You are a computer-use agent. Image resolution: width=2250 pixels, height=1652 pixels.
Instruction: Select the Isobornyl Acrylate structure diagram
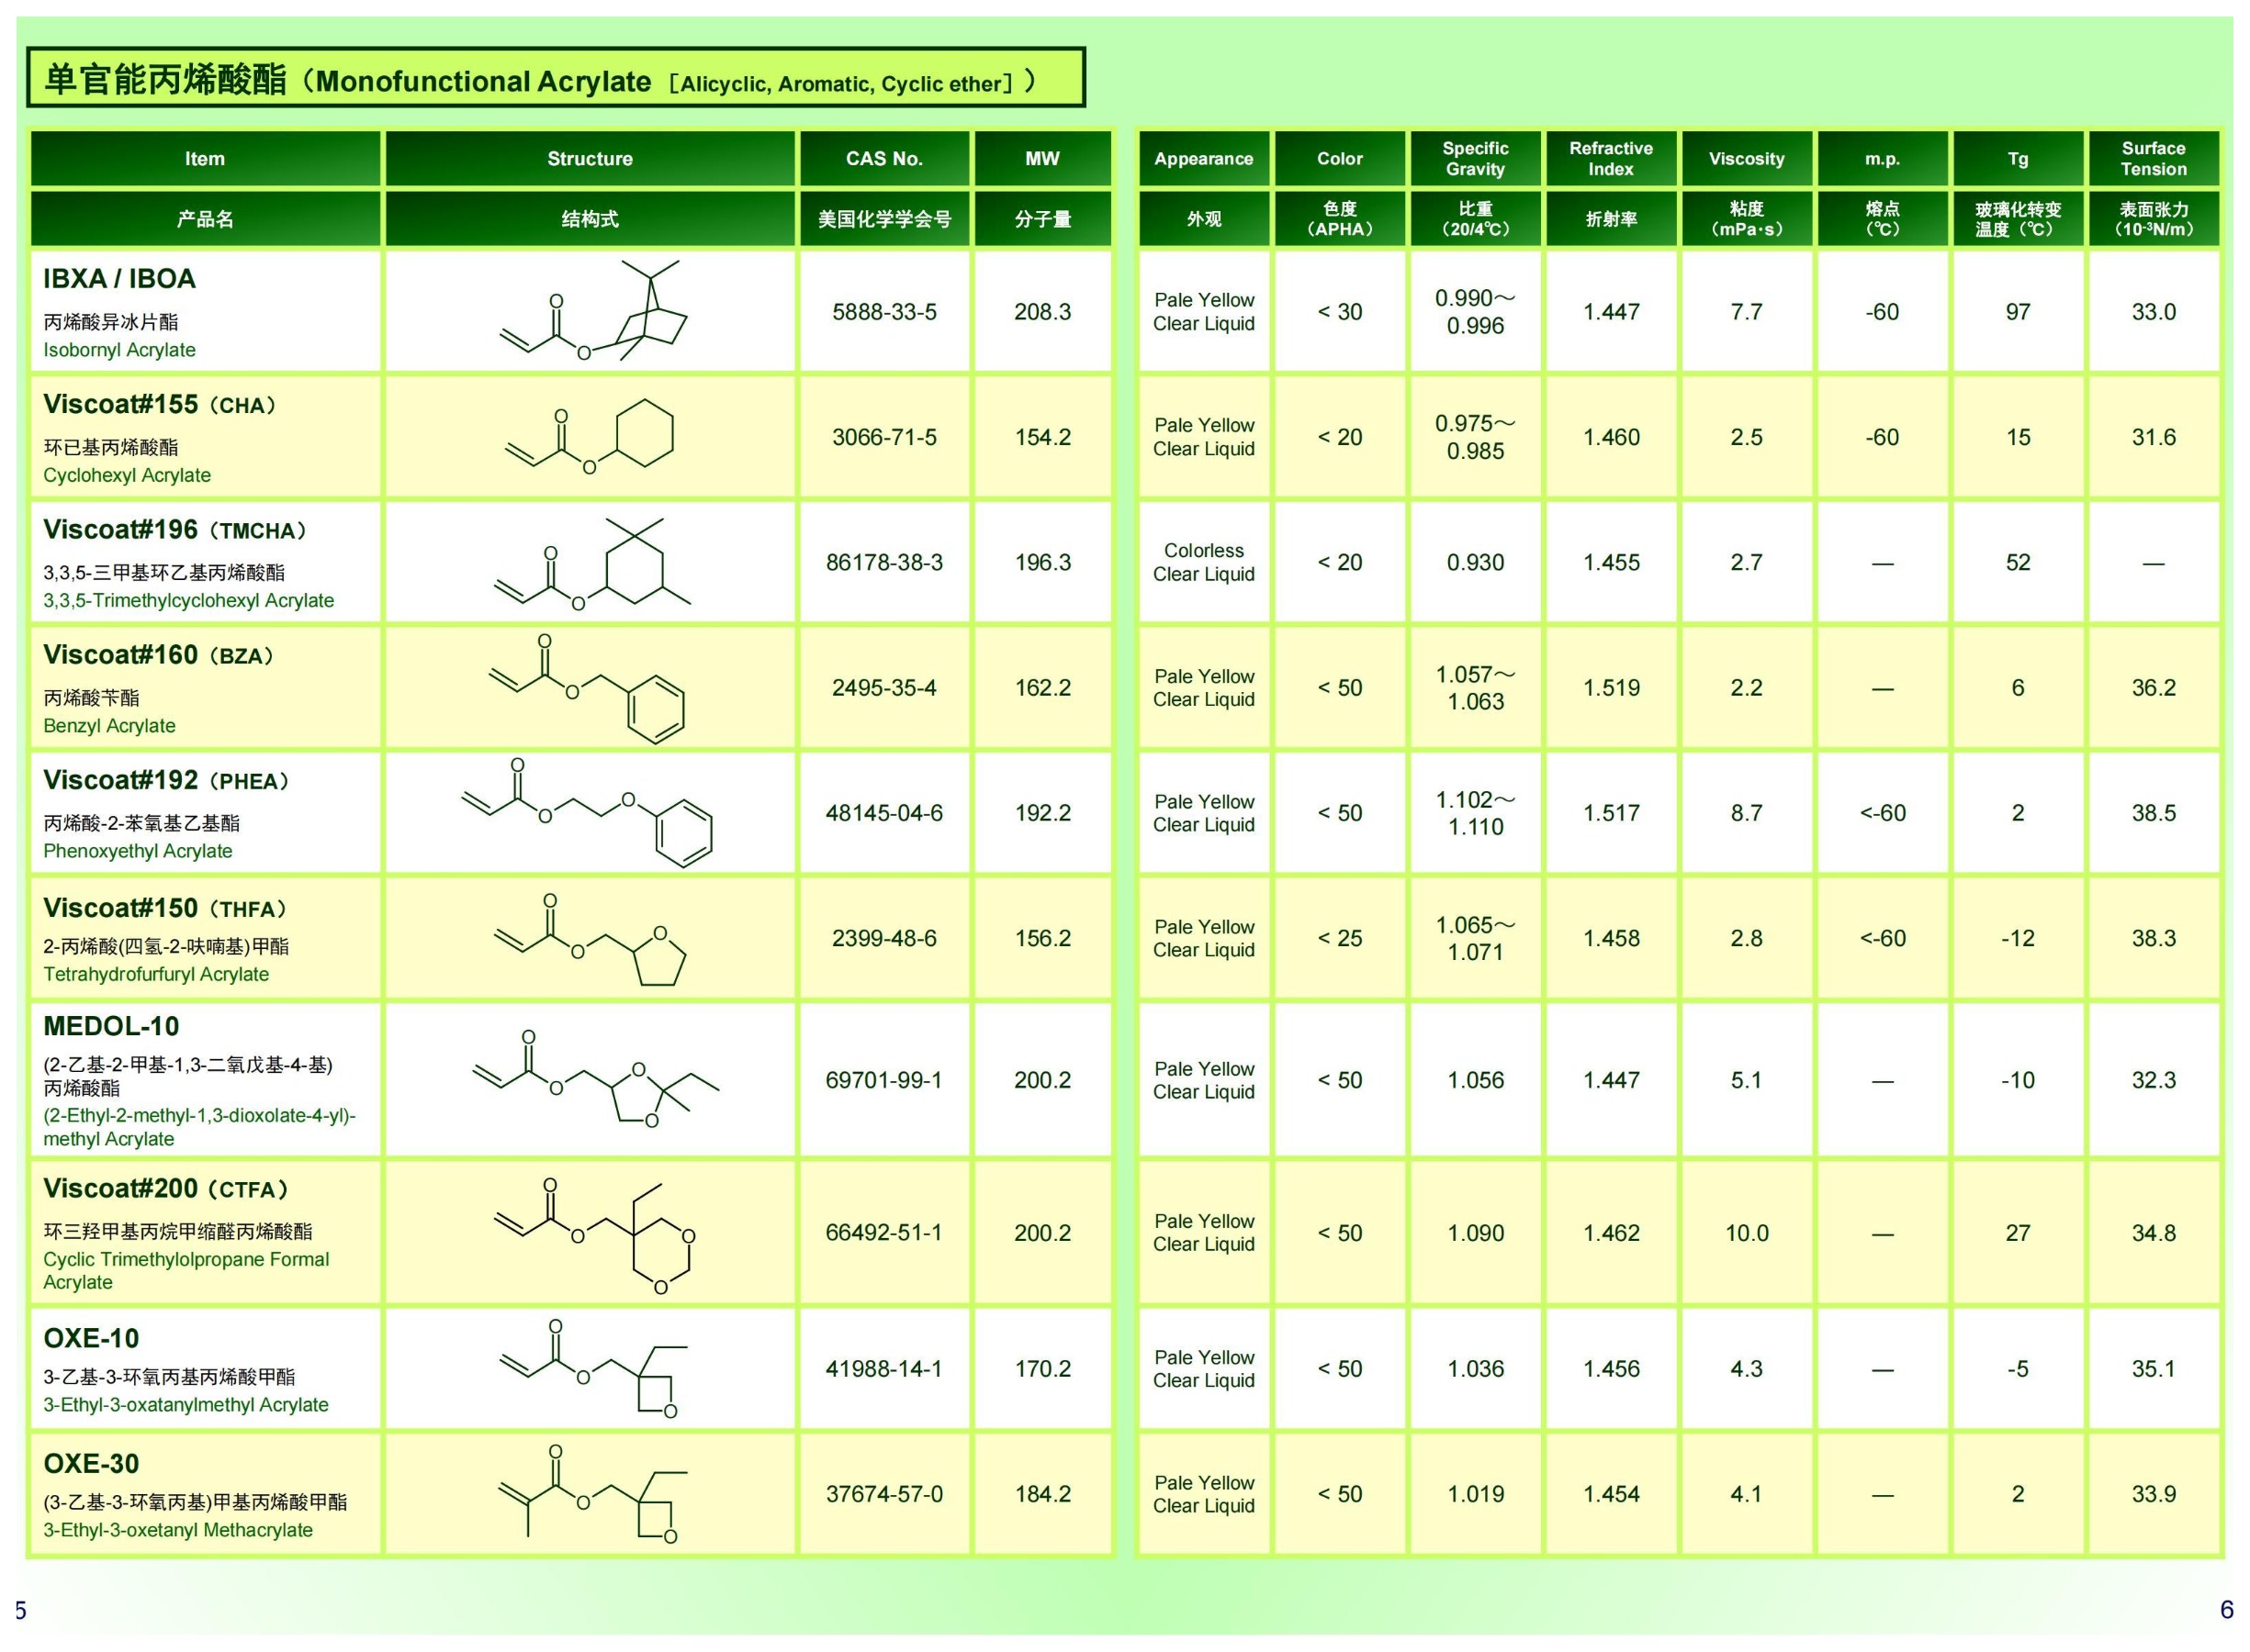point(593,310)
